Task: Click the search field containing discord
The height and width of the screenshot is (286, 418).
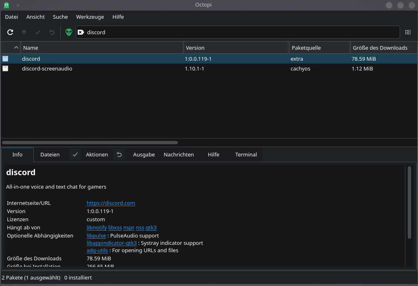Action: [238, 32]
